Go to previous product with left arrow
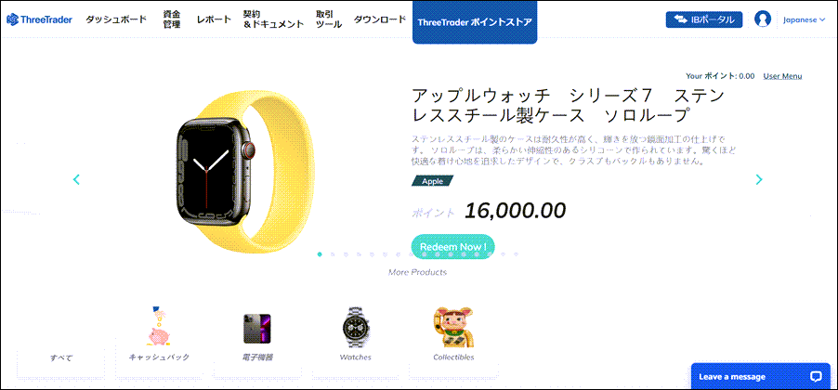 [x=76, y=179]
